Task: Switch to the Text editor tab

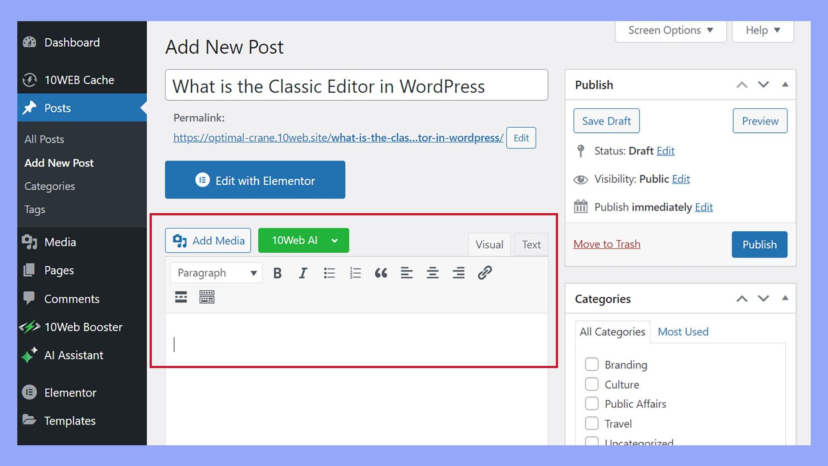Action: pyautogui.click(x=531, y=245)
